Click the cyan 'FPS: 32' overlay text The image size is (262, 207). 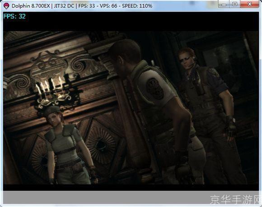click(14, 16)
